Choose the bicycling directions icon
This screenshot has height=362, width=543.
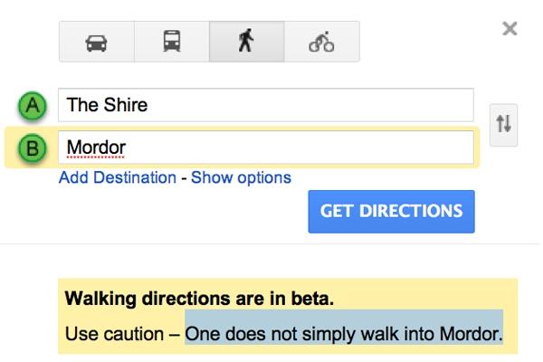[x=321, y=42]
